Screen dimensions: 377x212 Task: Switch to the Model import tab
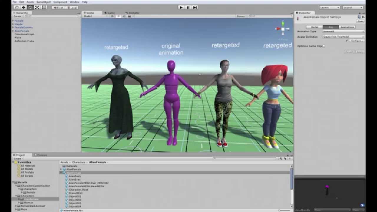click(x=315, y=27)
